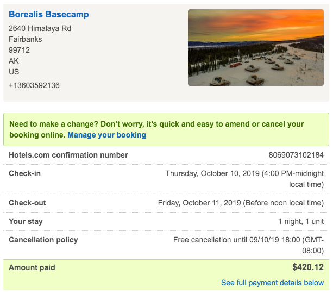Click the Hotels.com confirmation number label
The image size is (333, 293).
click(68, 155)
